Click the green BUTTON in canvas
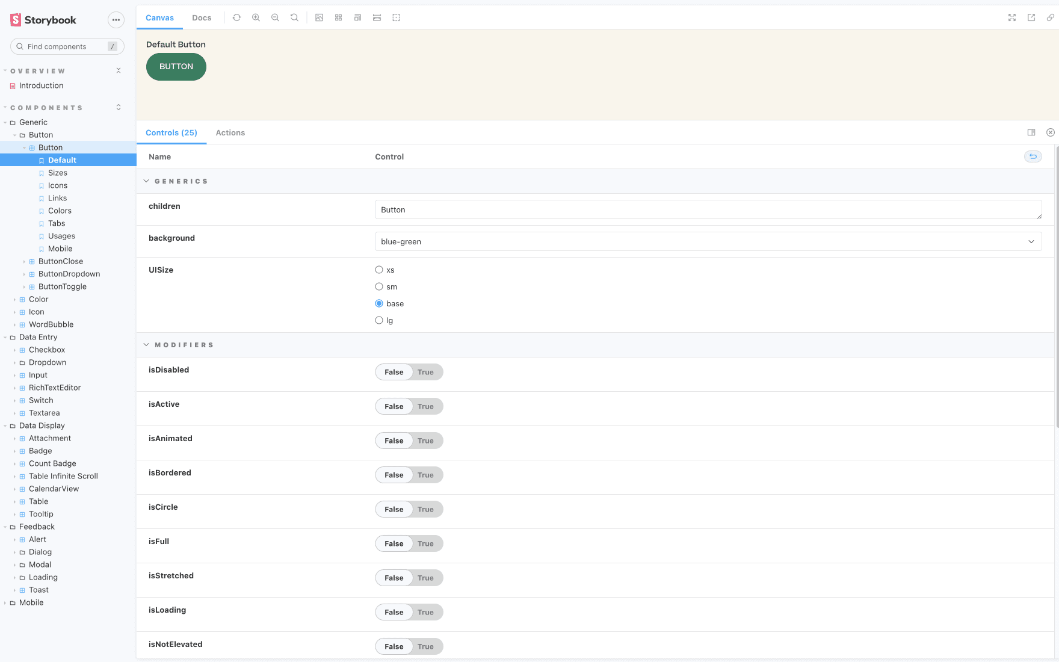 [x=176, y=67]
